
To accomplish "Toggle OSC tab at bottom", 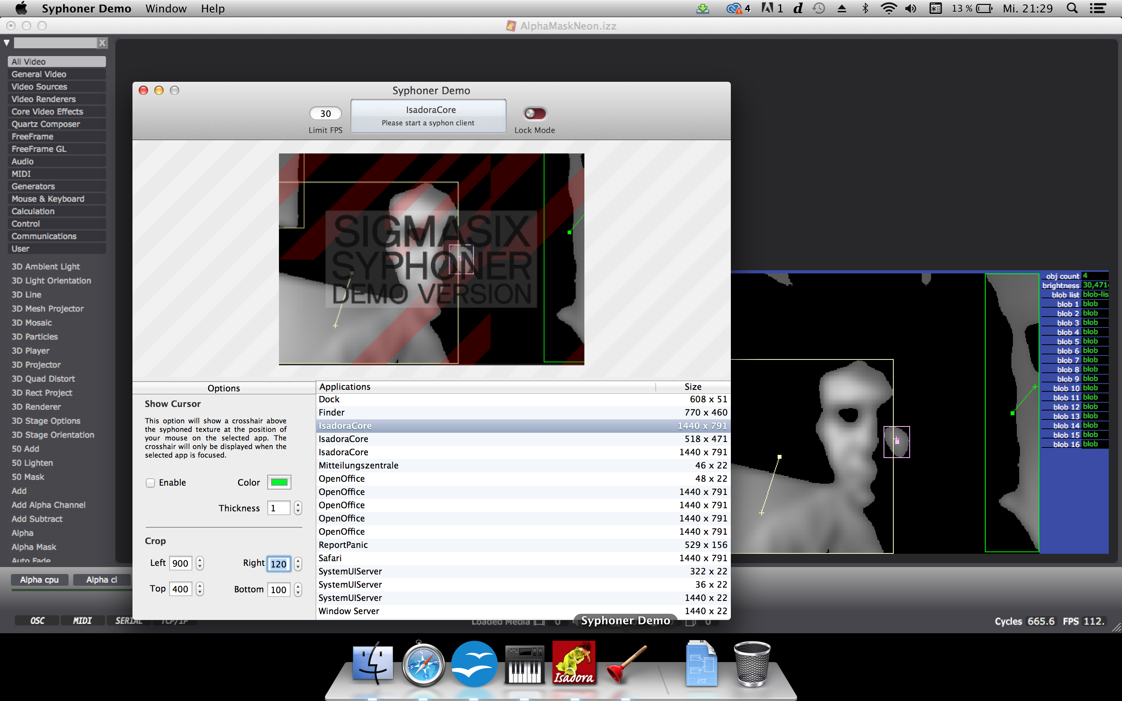I will 36,621.
